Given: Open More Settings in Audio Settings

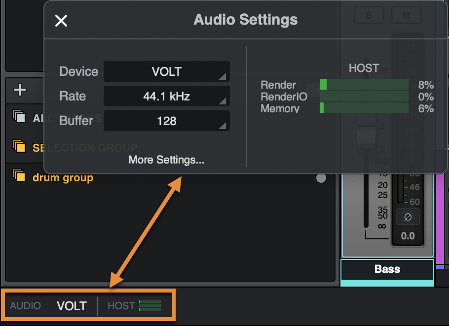Looking at the screenshot, I should point(166,160).
